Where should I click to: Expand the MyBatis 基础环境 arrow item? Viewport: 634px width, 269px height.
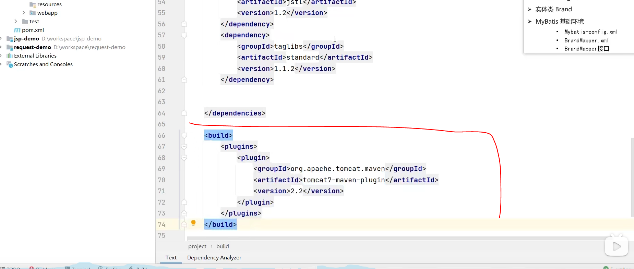[x=530, y=22]
